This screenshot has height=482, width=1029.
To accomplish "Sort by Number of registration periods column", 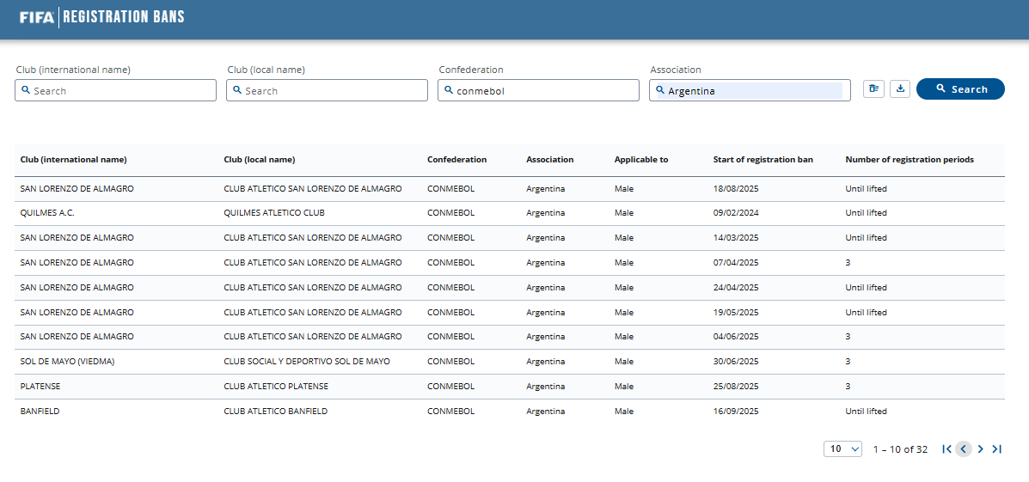I will tap(909, 160).
